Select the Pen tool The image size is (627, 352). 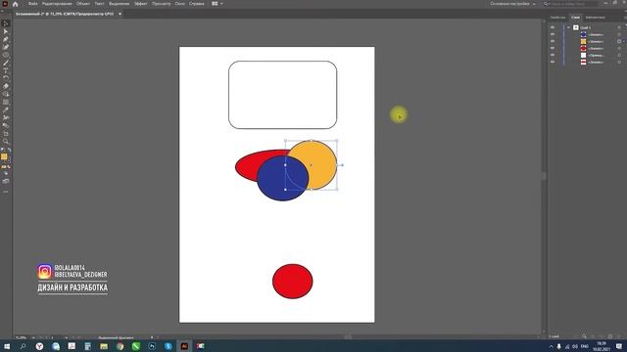[6, 39]
